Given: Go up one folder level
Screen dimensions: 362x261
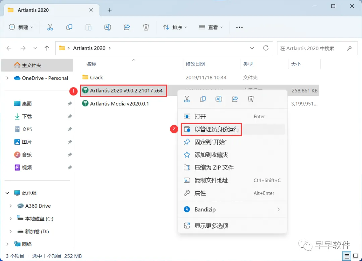Looking at the screenshot, I should (x=47, y=48).
